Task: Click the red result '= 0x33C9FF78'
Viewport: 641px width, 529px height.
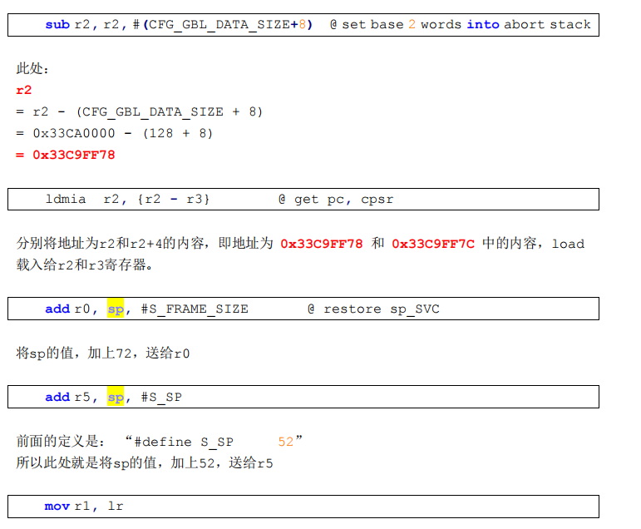Action: click(66, 155)
